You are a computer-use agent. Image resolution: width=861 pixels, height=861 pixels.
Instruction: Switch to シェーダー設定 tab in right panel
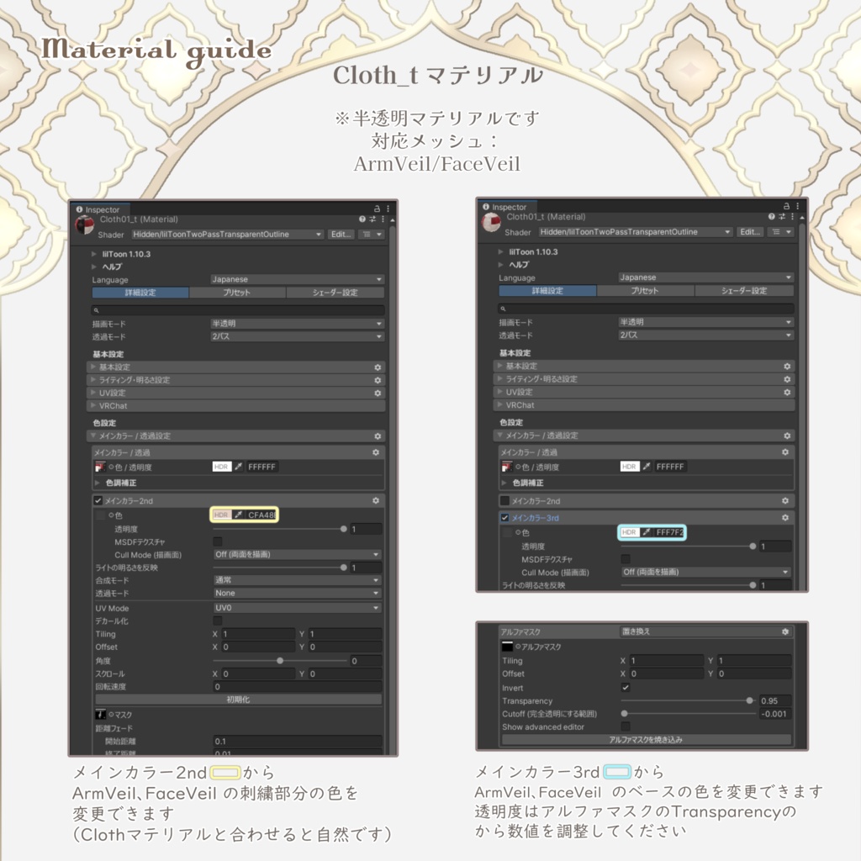click(x=744, y=290)
